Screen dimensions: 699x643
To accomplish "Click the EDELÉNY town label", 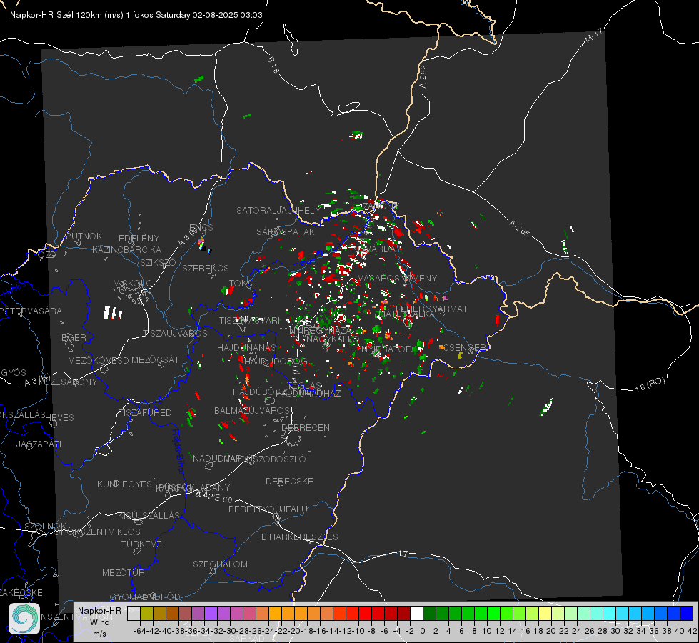I will pyautogui.click(x=139, y=239).
